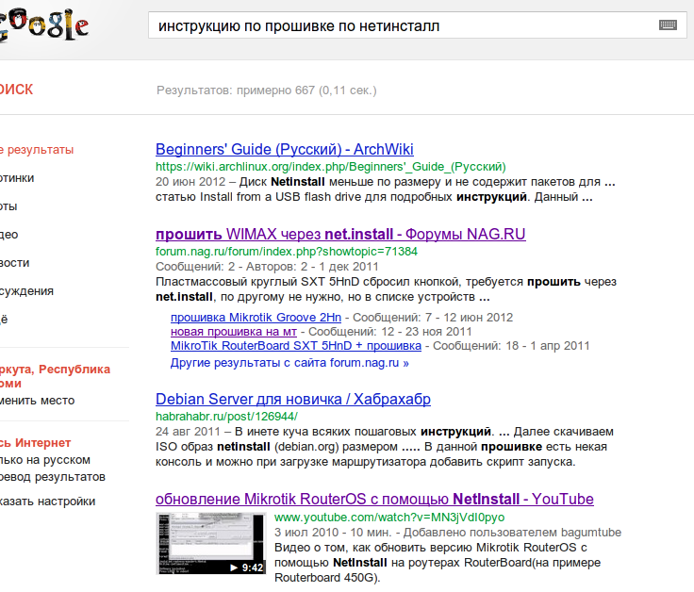Choose the 'на русском' language filter
694x592 pixels.
click(45, 460)
